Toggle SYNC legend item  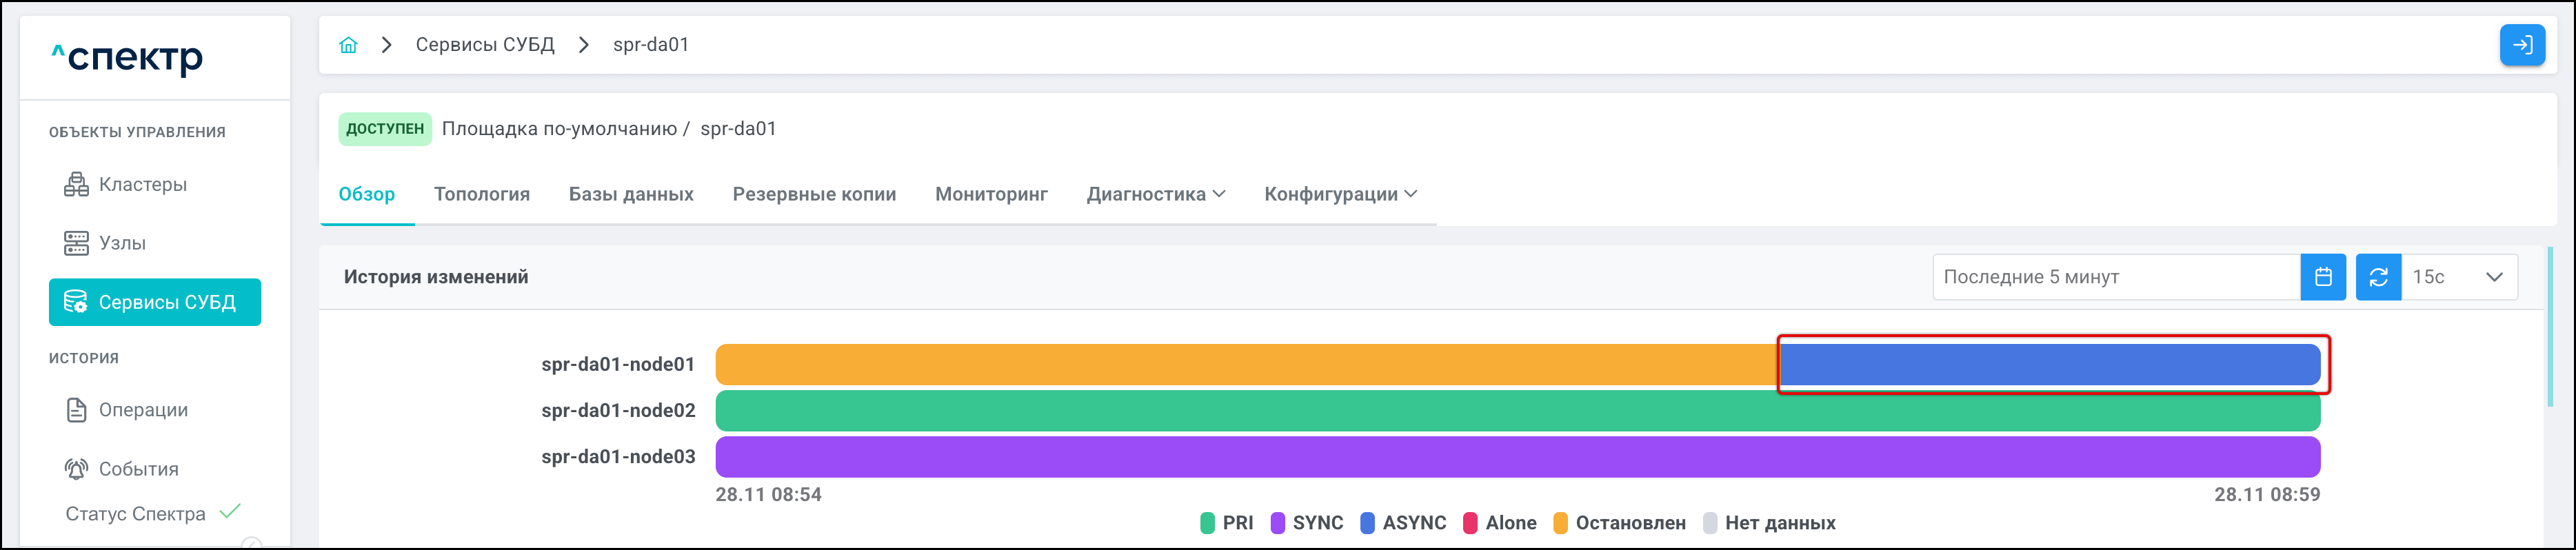1307,523
